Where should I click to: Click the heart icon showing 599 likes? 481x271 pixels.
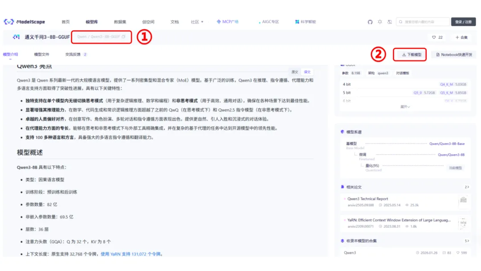pyautogui.click(x=458, y=253)
